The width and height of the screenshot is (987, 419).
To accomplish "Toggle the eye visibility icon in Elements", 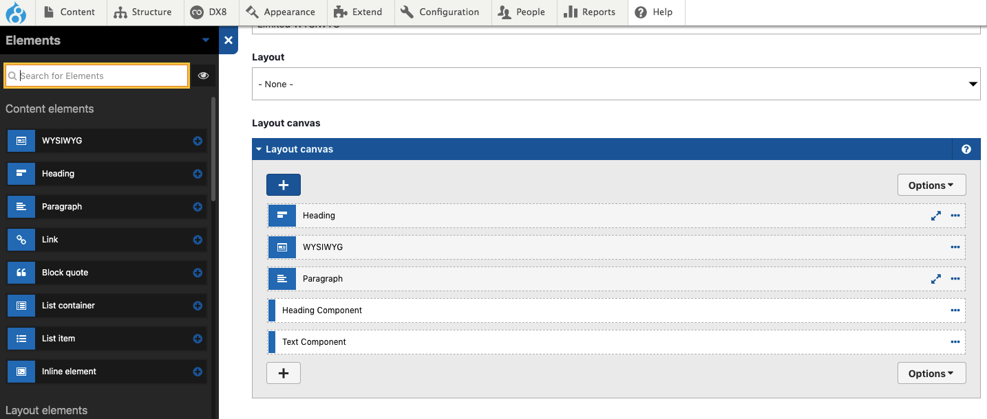I will tap(203, 76).
